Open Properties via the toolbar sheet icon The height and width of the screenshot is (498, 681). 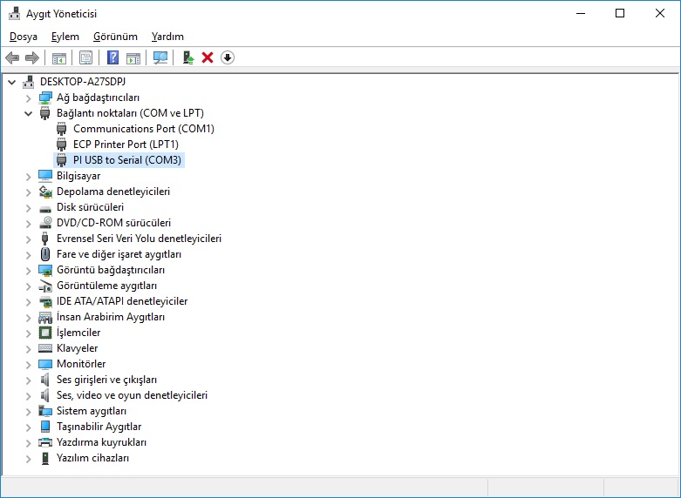(86, 57)
